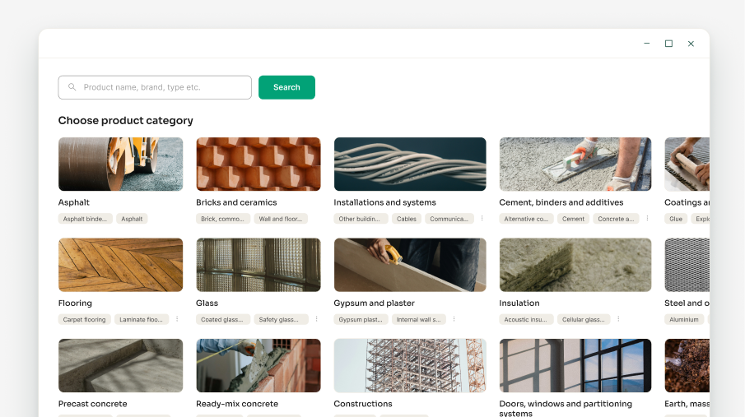The image size is (745, 417).
Task: Click the 'Acoustic insu...' tag
Action: (525, 320)
